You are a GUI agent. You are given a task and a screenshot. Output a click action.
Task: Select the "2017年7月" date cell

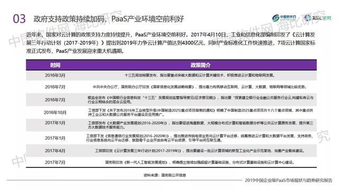55,163
